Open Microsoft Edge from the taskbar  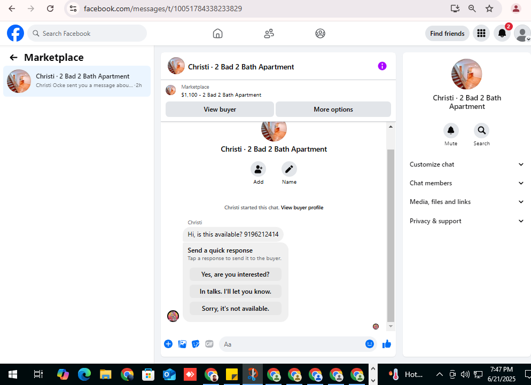(x=84, y=374)
